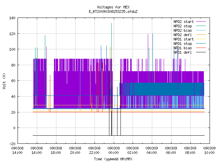Select the "NPD2 bias" legend label
Screen dimensions: 216x162
pos(183,30)
